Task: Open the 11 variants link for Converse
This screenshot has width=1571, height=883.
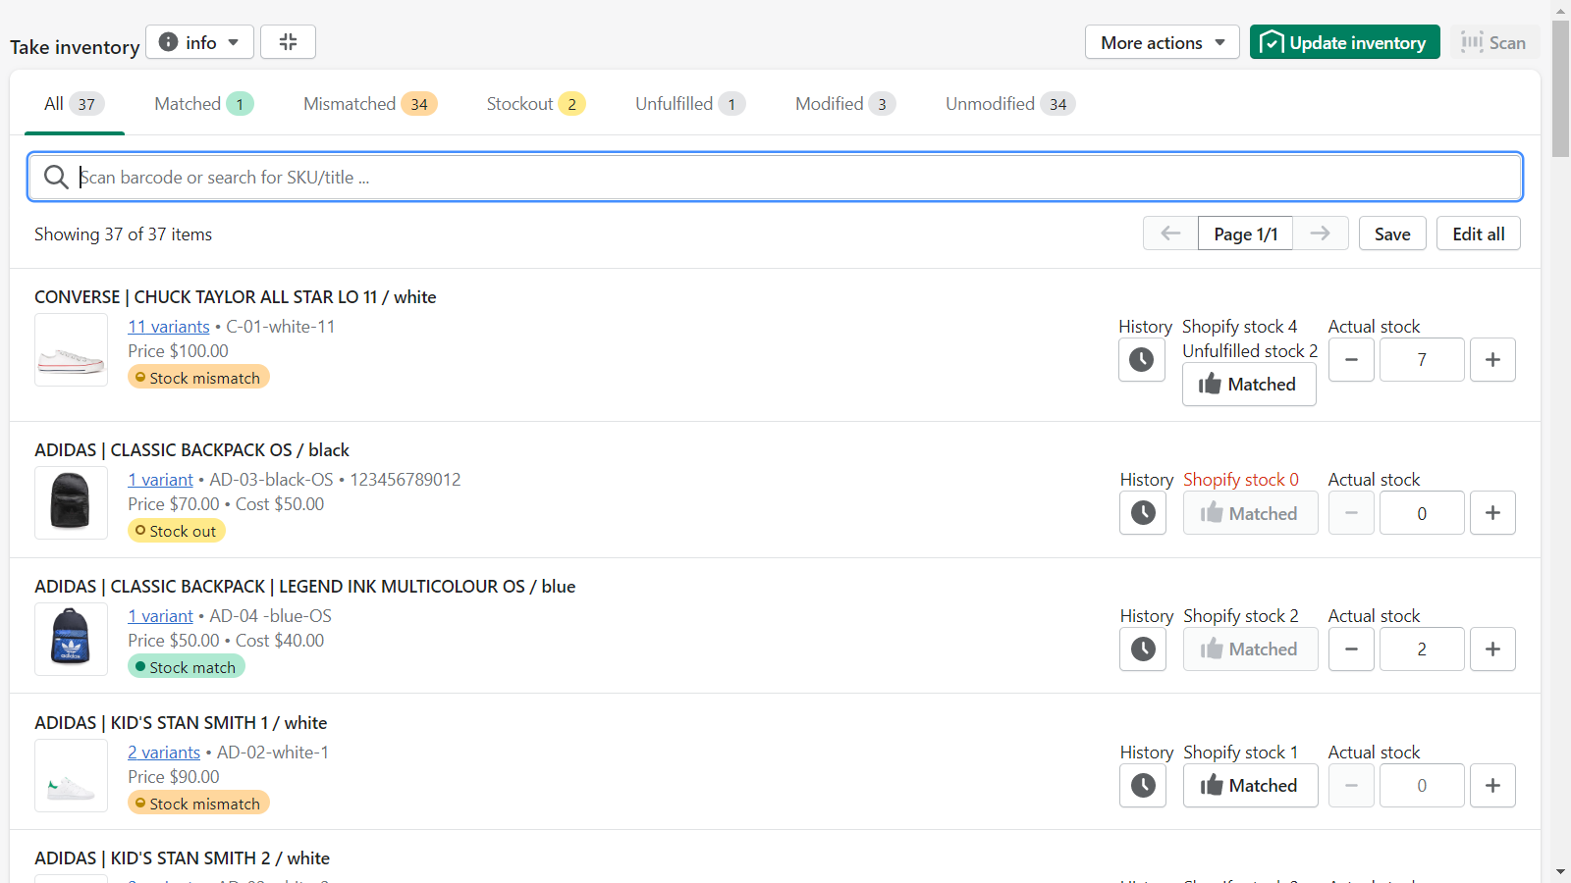Action: pyautogui.click(x=169, y=327)
